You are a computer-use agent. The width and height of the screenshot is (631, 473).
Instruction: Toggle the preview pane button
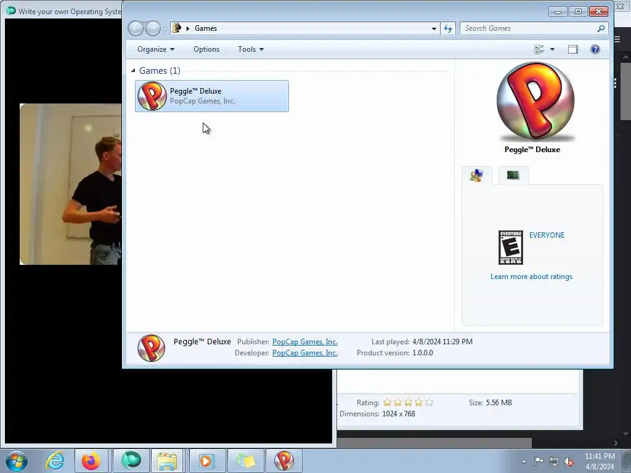[x=572, y=49]
